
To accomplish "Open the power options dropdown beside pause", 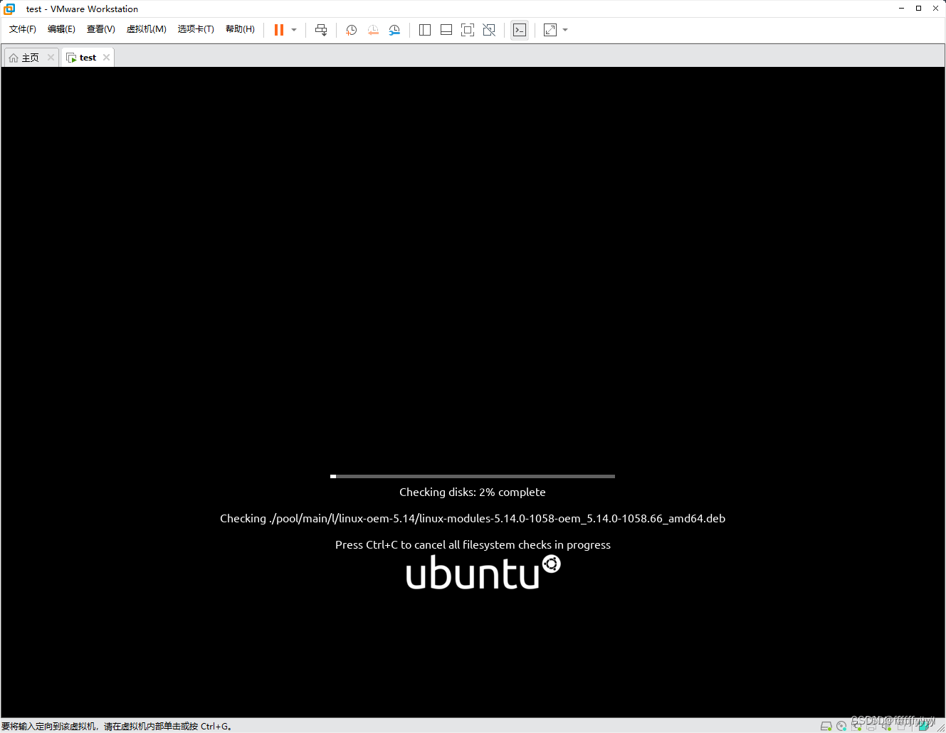I will (294, 30).
